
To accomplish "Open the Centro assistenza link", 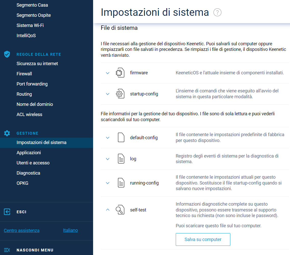I will pos(22,231).
